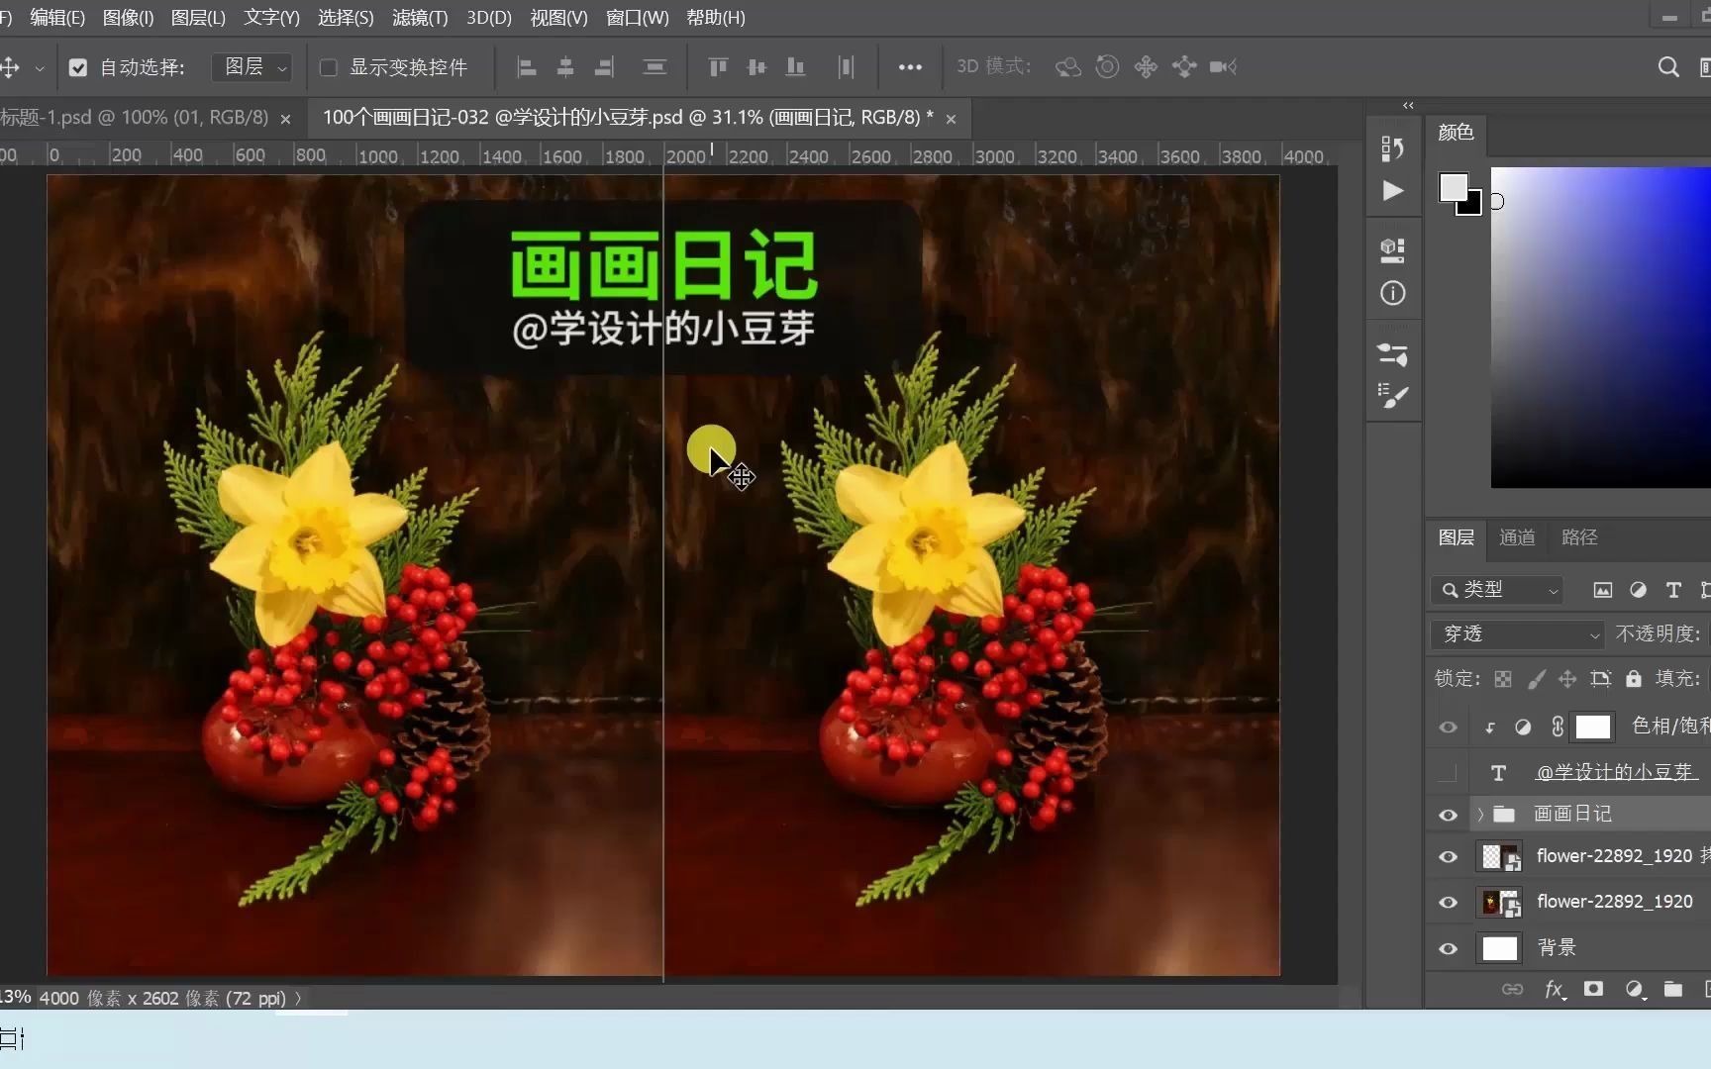The height and width of the screenshot is (1069, 1711).
Task: Open the Actions panel play icon
Action: pyautogui.click(x=1393, y=190)
